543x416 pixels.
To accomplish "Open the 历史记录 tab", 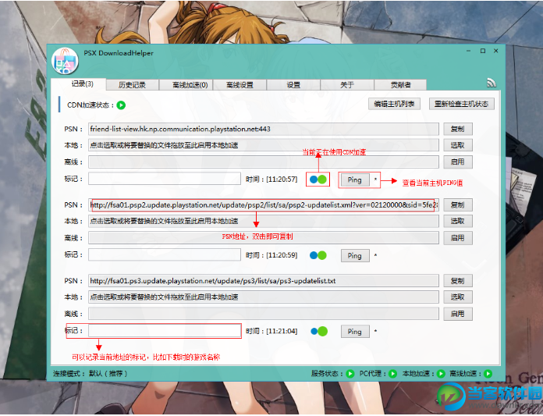I will 133,85.
